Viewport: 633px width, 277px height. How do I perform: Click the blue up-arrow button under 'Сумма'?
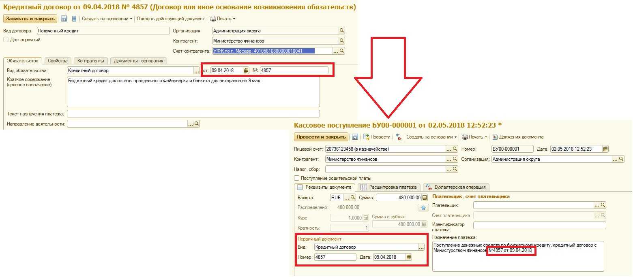[x=423, y=208]
